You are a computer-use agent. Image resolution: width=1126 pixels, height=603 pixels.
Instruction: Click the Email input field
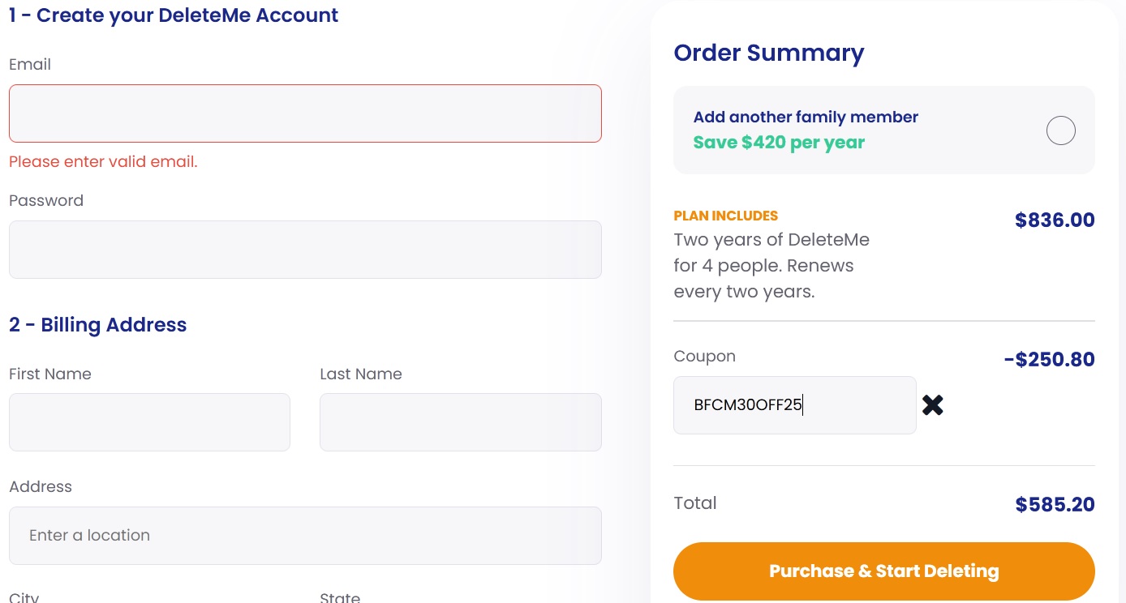pos(305,113)
